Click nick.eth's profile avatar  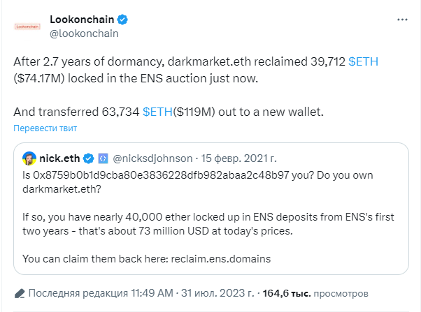(x=29, y=158)
